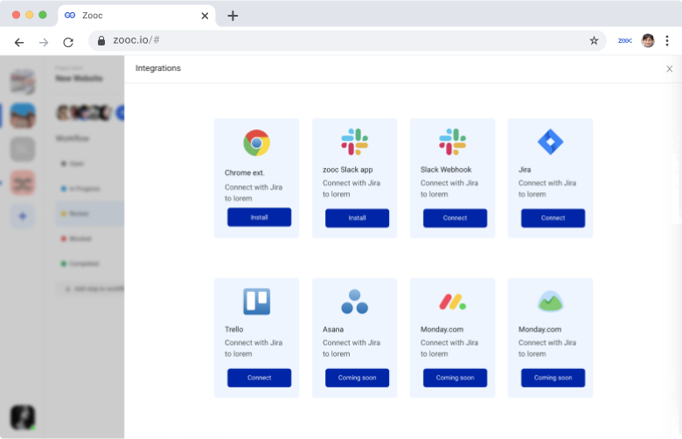Open a new browser tab
The image size is (682, 439).
tap(233, 16)
